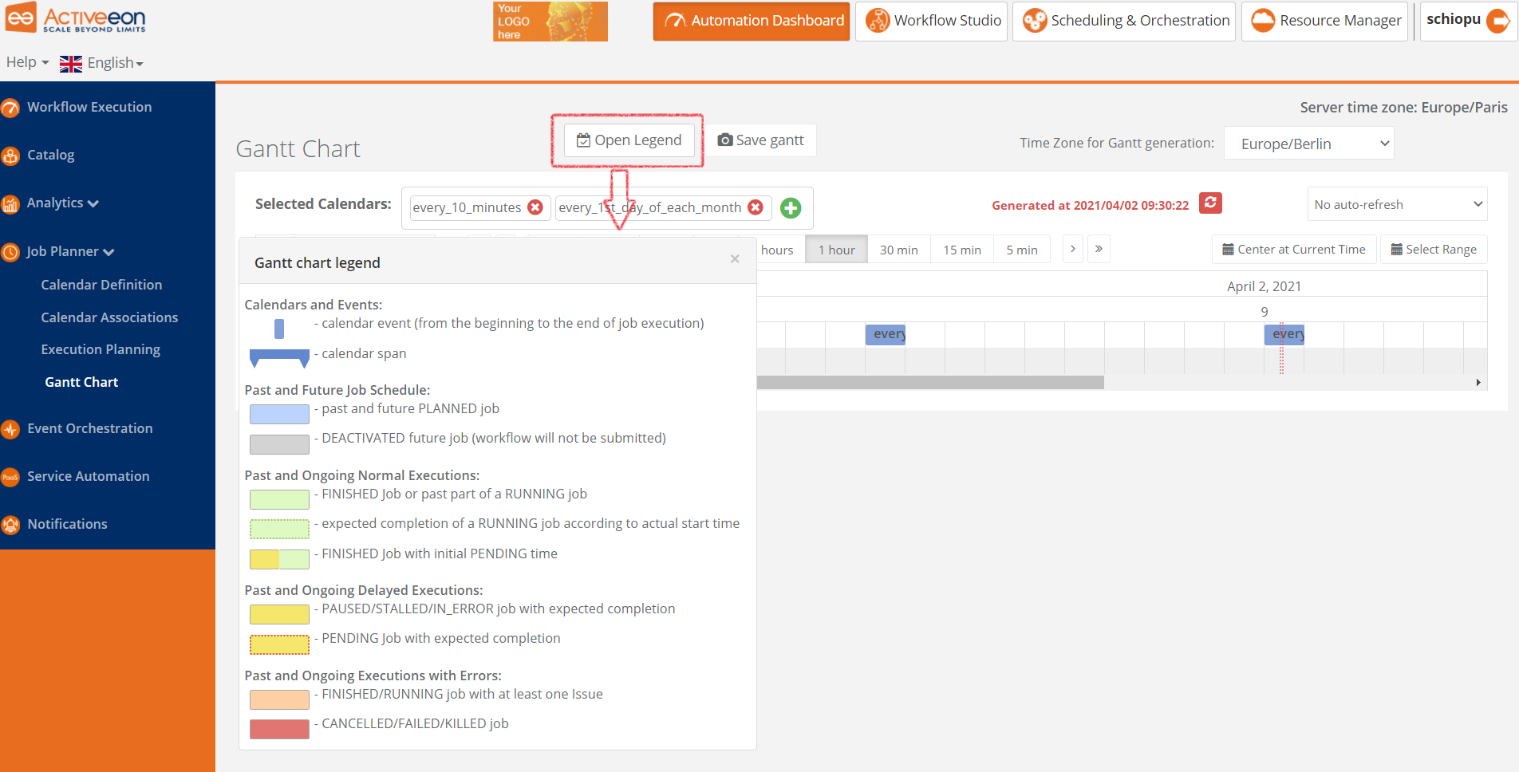Click the red CANCELLED/FAILED/KILLED swatch
The height and width of the screenshot is (772, 1519).
279,729
